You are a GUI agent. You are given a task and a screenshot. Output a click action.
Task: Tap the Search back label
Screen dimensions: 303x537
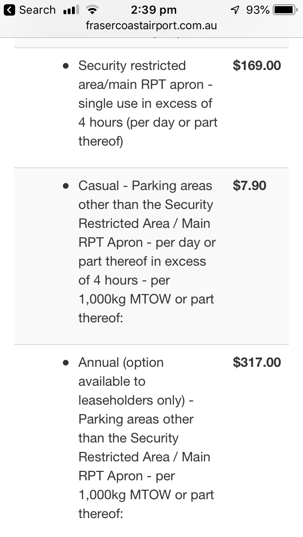point(37,10)
